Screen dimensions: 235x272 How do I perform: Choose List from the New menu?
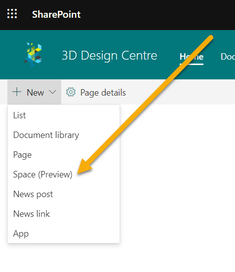click(64, 115)
